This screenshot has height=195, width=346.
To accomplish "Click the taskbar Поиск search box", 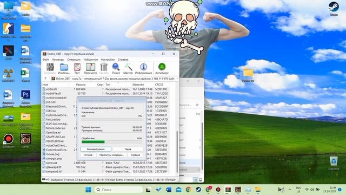I will tap(119, 190).
